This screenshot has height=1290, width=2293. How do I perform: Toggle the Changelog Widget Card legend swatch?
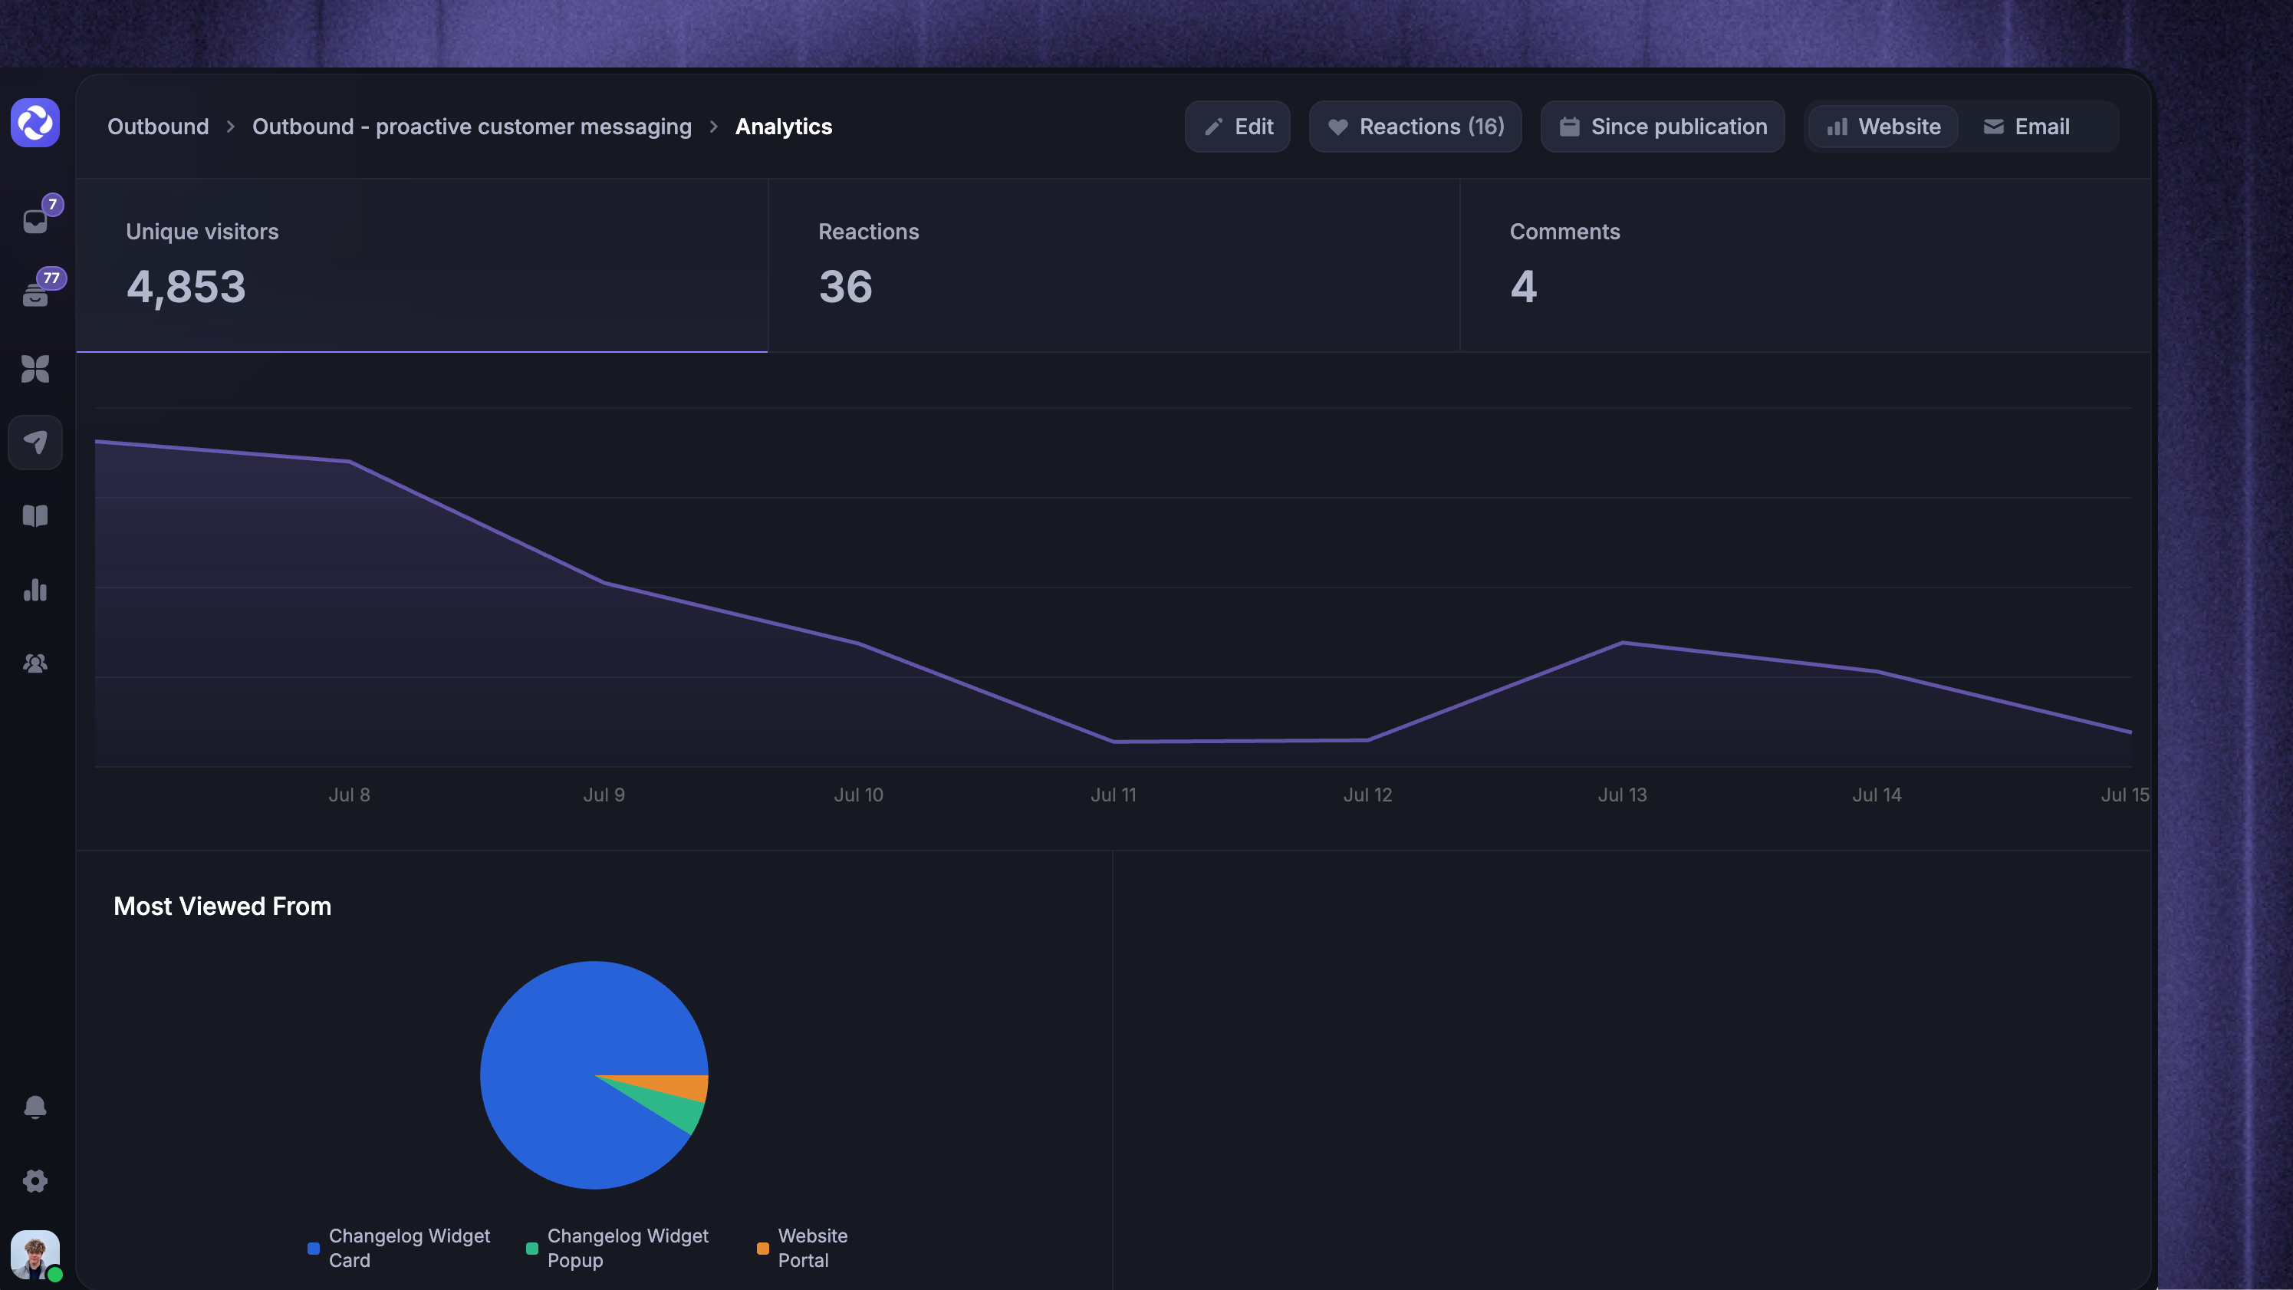pyautogui.click(x=314, y=1248)
